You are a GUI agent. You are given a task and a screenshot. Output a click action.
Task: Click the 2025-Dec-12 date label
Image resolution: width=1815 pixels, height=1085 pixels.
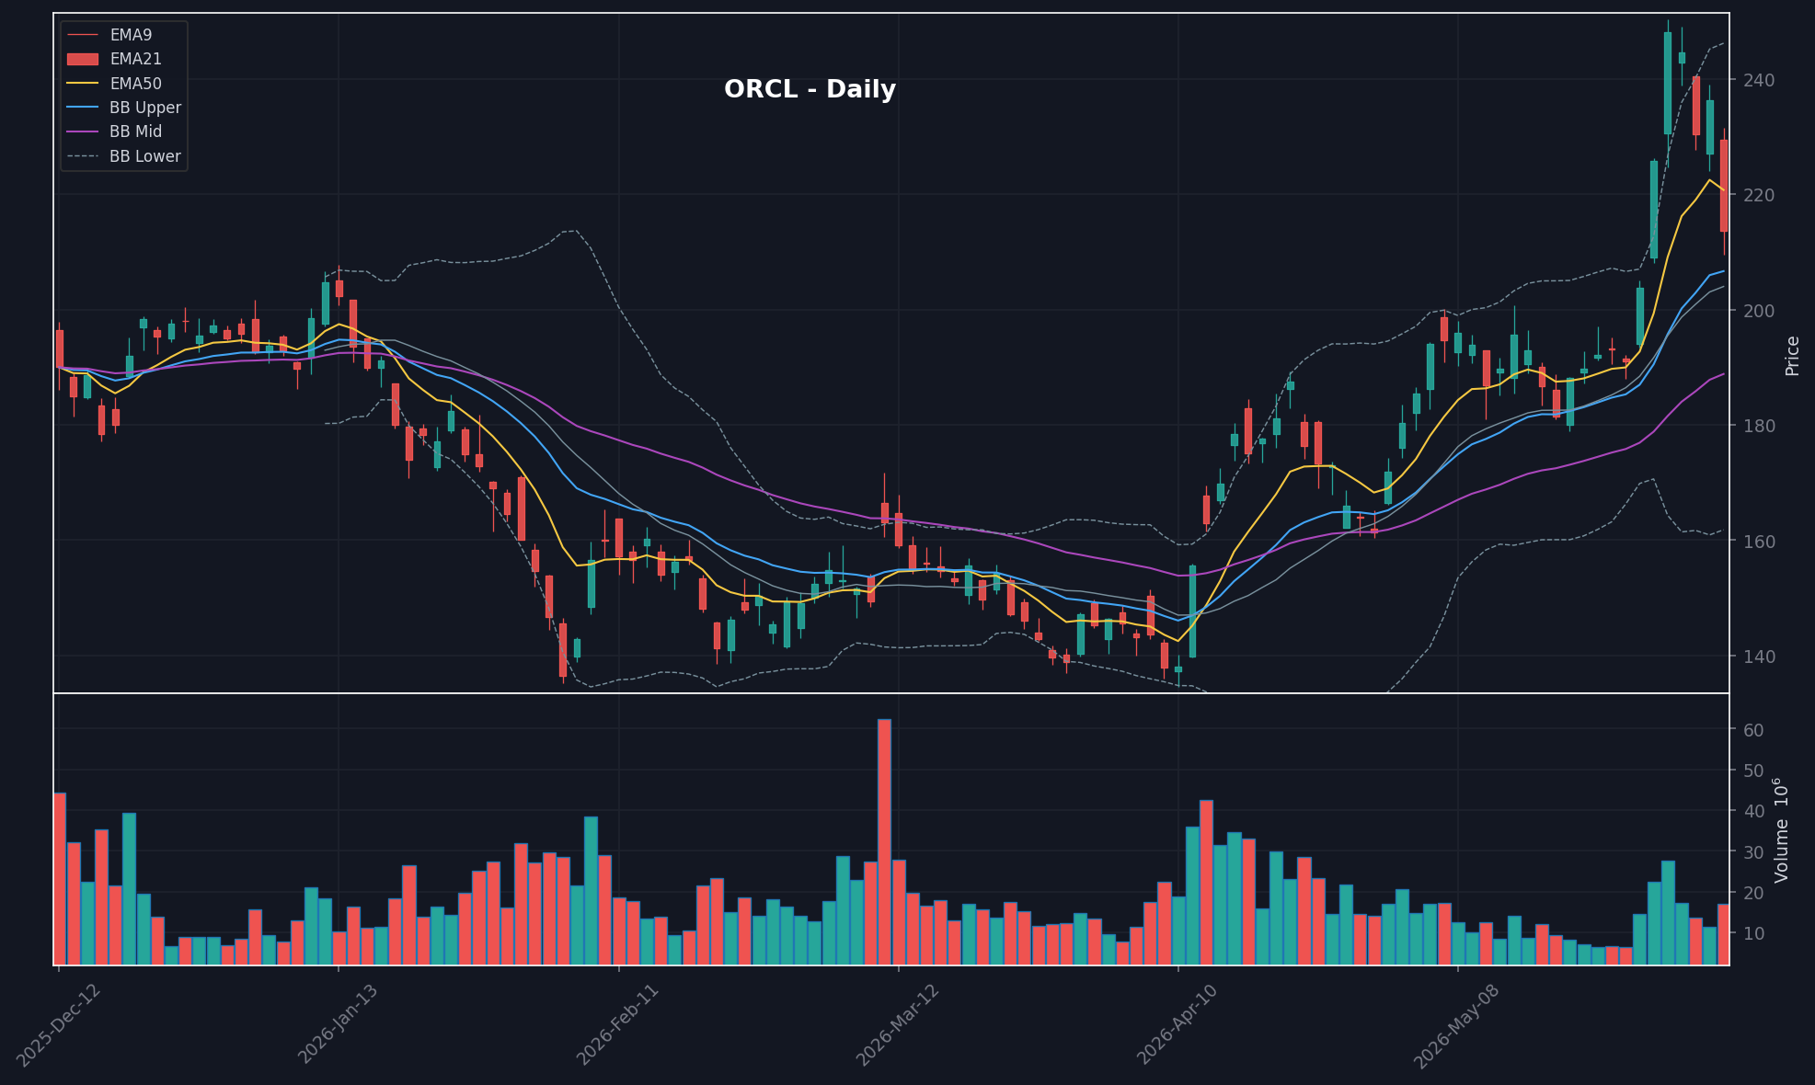(x=59, y=1025)
